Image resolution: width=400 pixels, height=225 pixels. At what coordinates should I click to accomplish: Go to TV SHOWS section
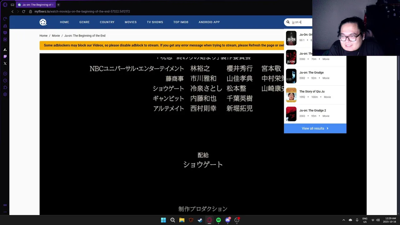155,22
